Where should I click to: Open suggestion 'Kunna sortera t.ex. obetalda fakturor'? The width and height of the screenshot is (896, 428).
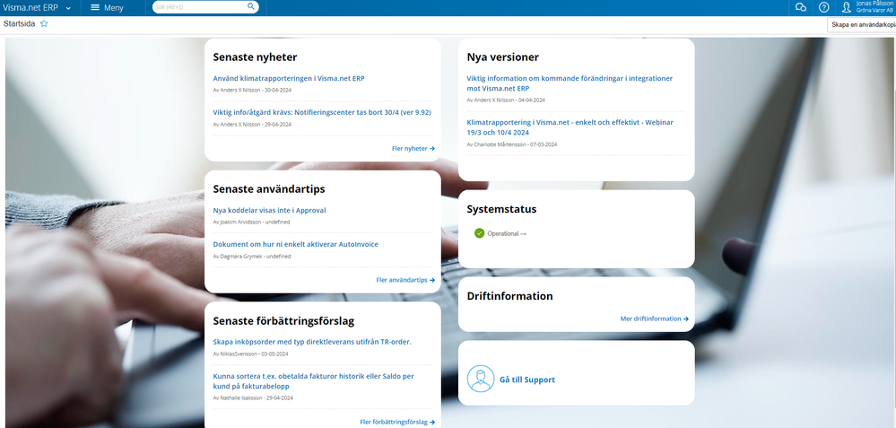pos(313,381)
